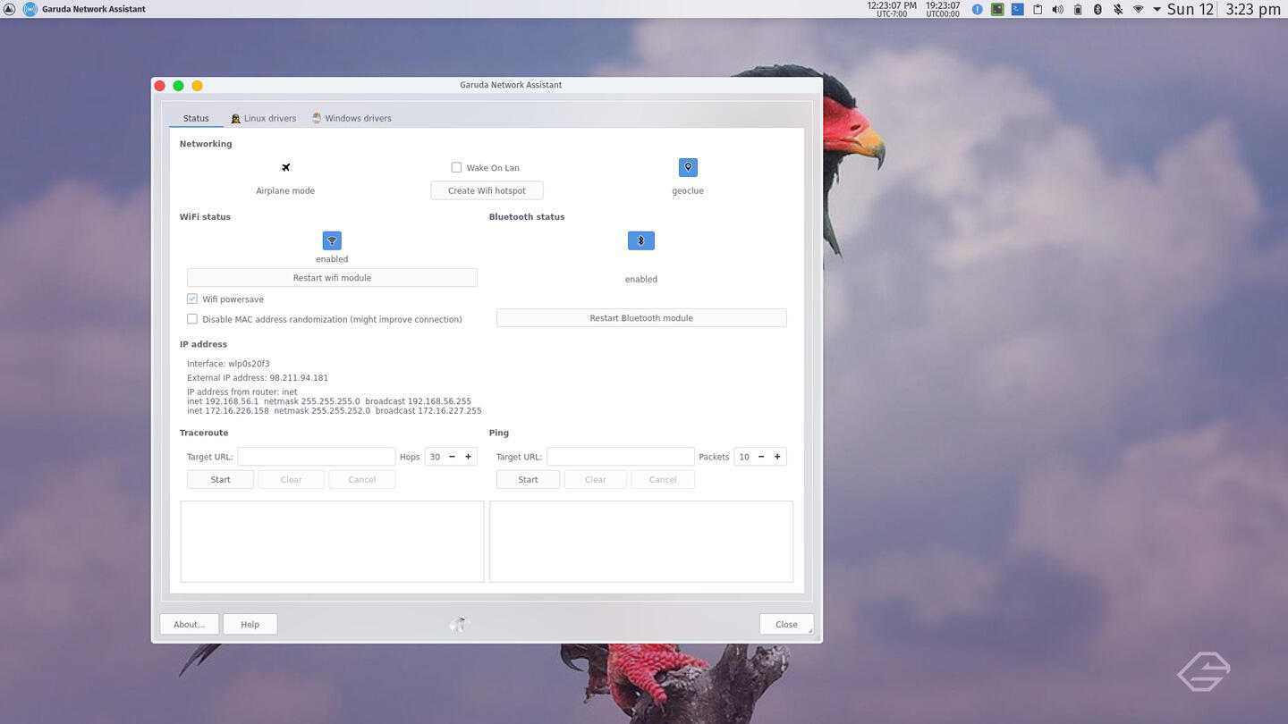Click the Help button
Image resolution: width=1288 pixels, height=724 pixels.
[250, 624]
